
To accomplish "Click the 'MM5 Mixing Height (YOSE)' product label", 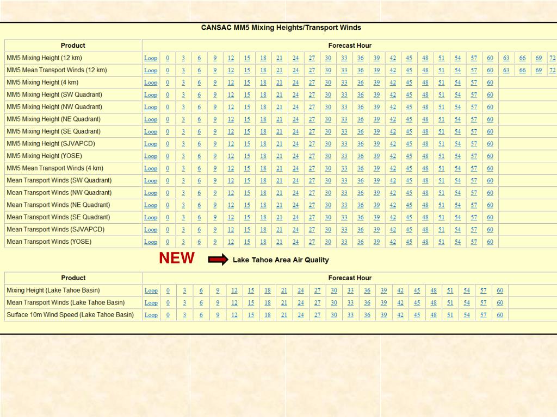I will [45, 156].
